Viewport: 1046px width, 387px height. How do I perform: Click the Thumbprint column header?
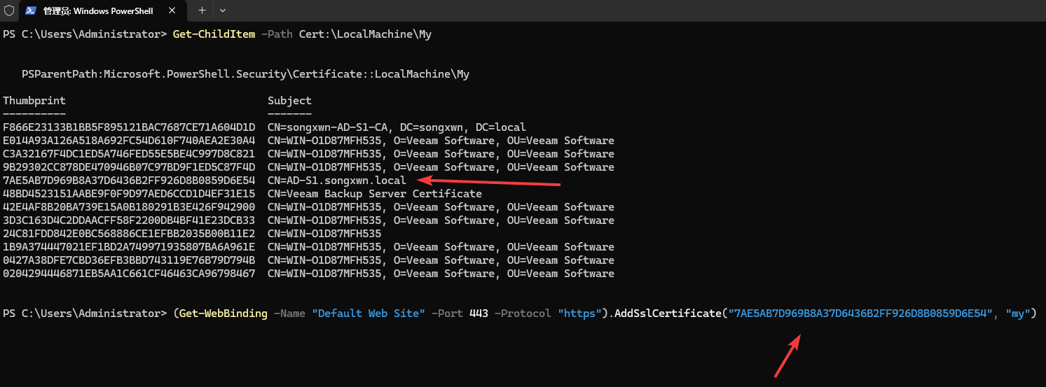tap(34, 101)
